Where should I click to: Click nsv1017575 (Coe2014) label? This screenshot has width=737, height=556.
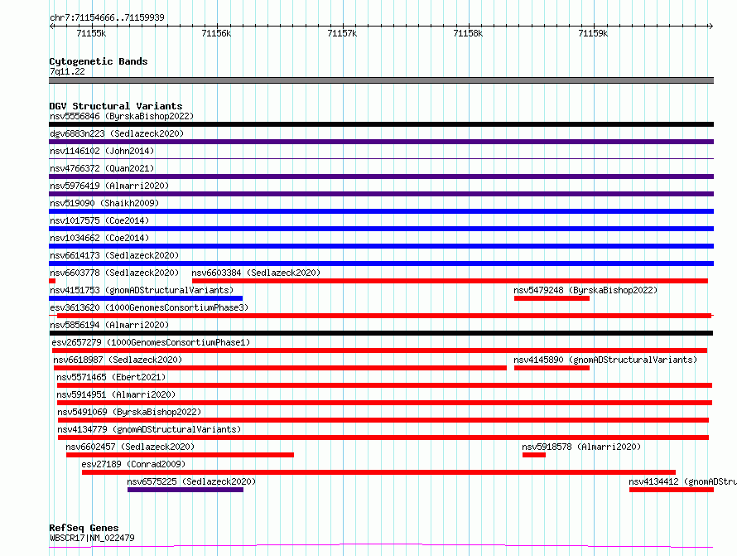pos(99,220)
